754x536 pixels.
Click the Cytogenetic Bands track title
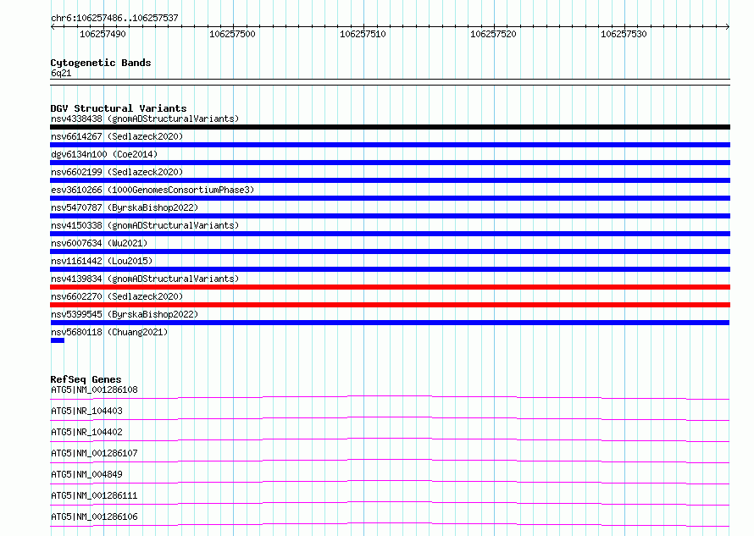tap(101, 63)
